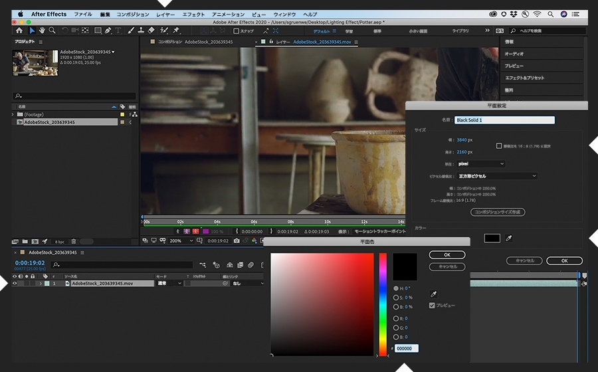Image resolution: width=598 pixels, height=372 pixels.
Task: Open the エフェクト menu
Action: pyautogui.click(x=193, y=14)
